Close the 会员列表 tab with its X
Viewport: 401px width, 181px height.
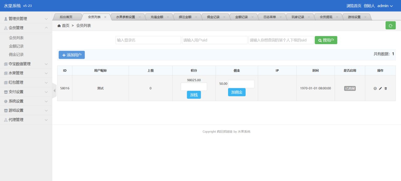[x=105, y=17]
